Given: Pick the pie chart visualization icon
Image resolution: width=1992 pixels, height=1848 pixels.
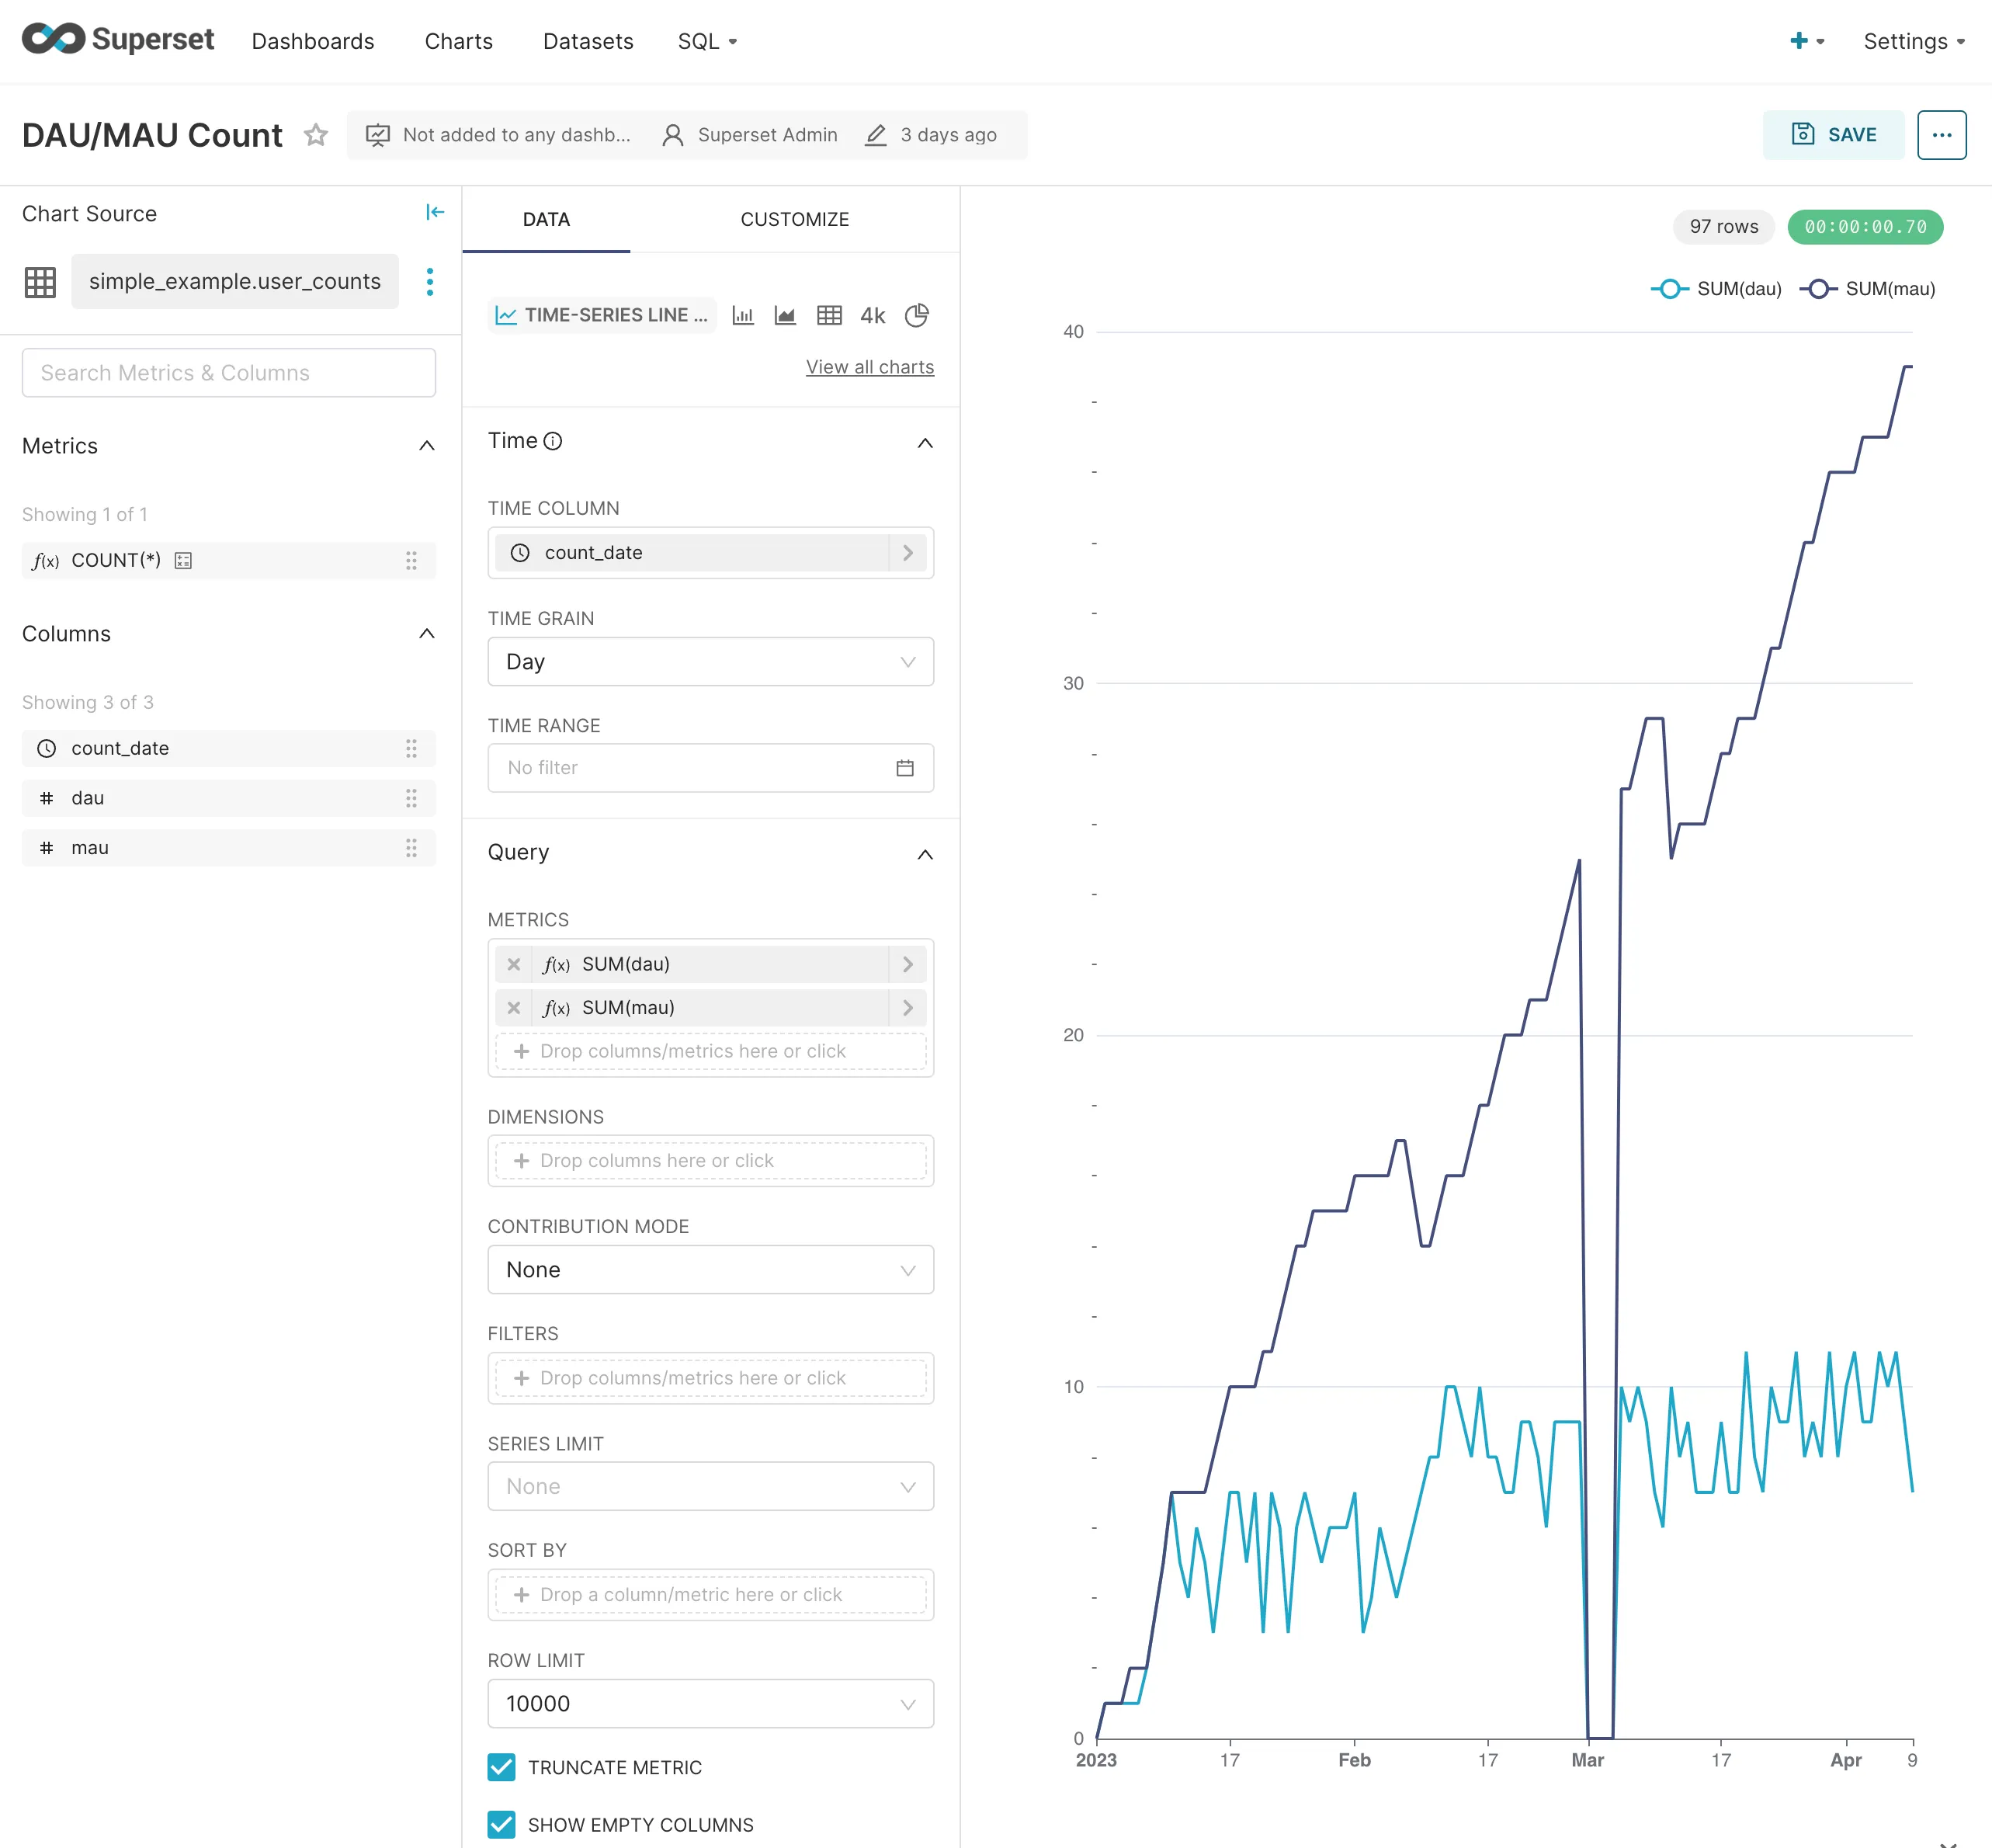Looking at the screenshot, I should pyautogui.click(x=917, y=315).
